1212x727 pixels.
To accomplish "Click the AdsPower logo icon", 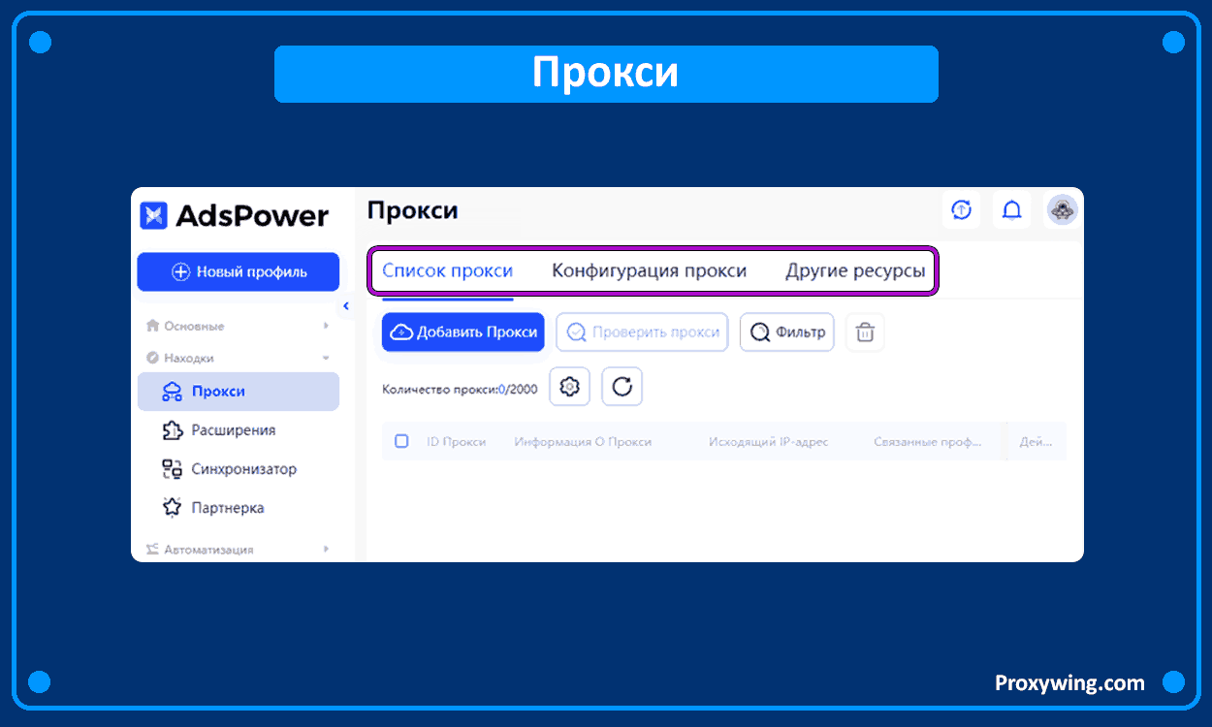I will 153,215.
